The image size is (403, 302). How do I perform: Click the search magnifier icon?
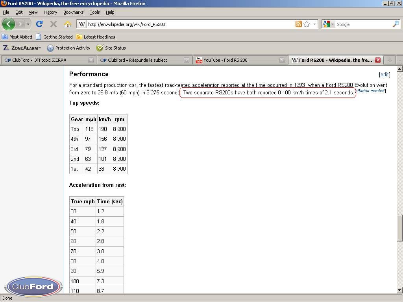[x=396, y=24]
